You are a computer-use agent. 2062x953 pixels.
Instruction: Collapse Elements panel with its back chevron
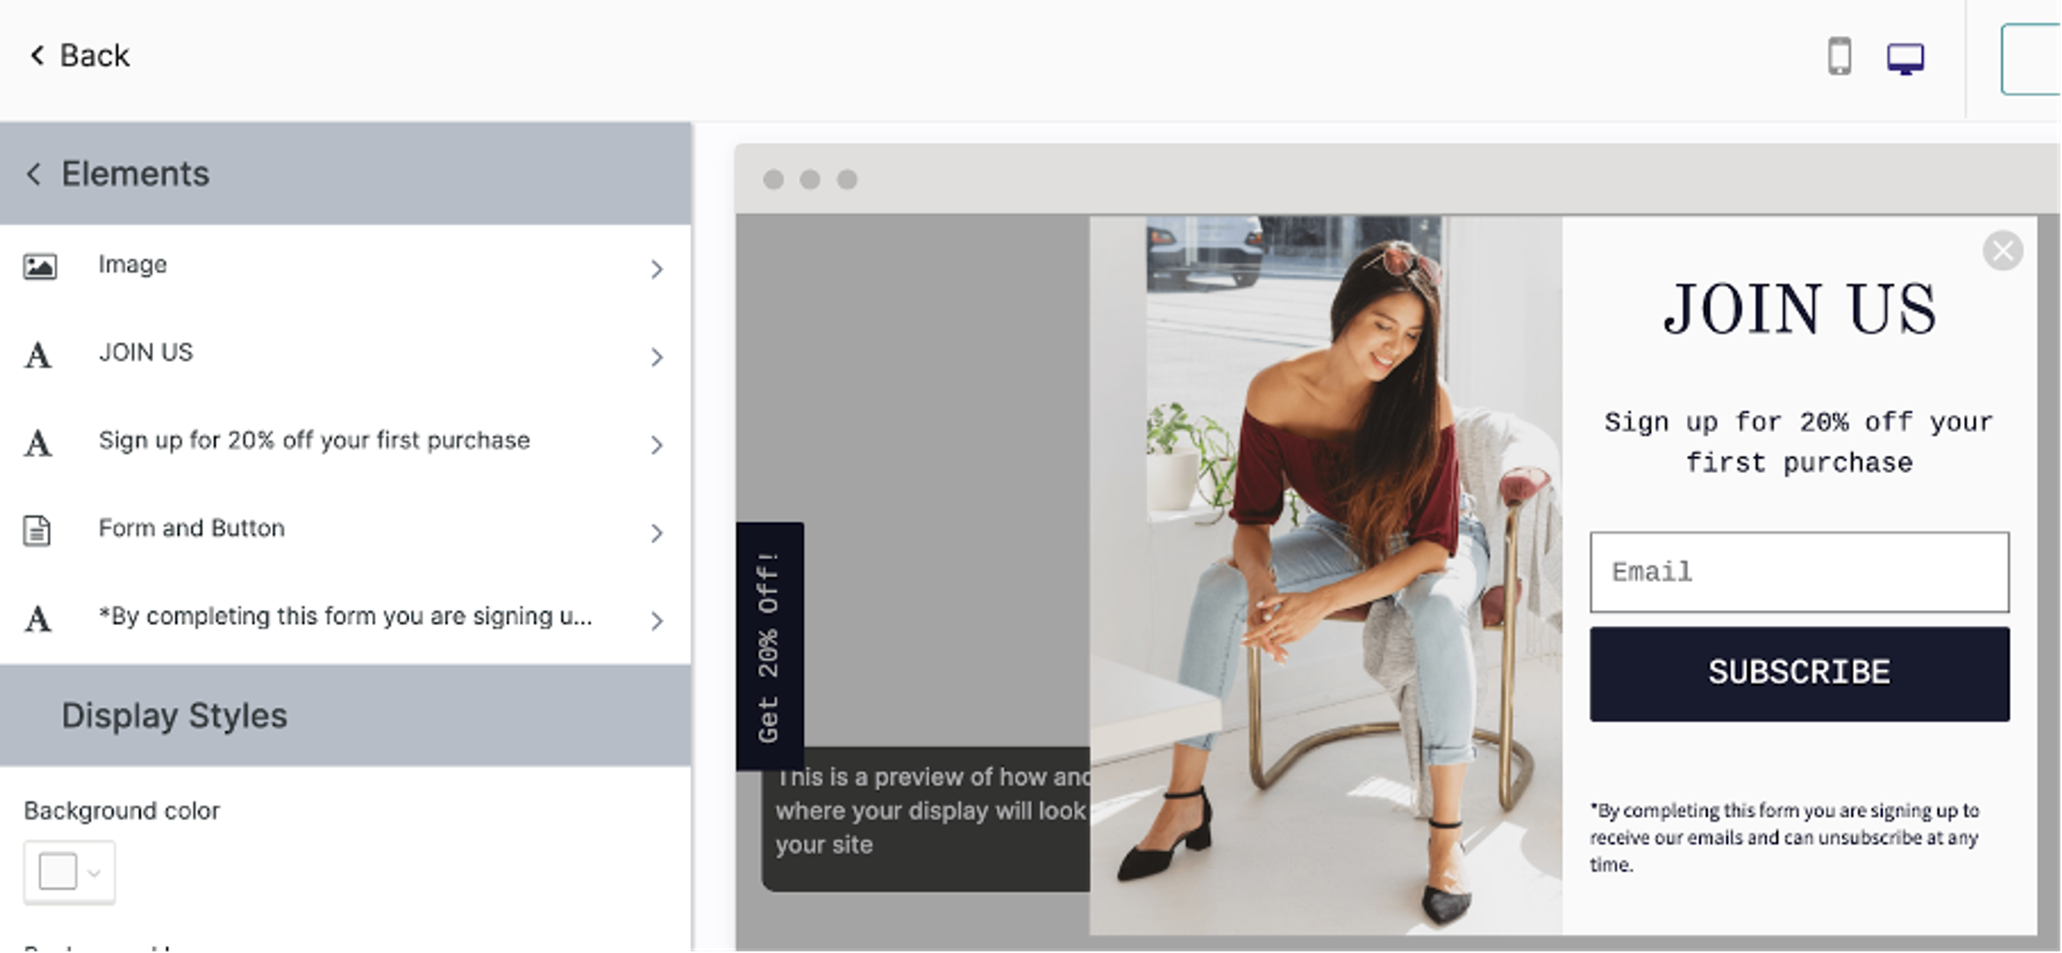click(x=34, y=174)
